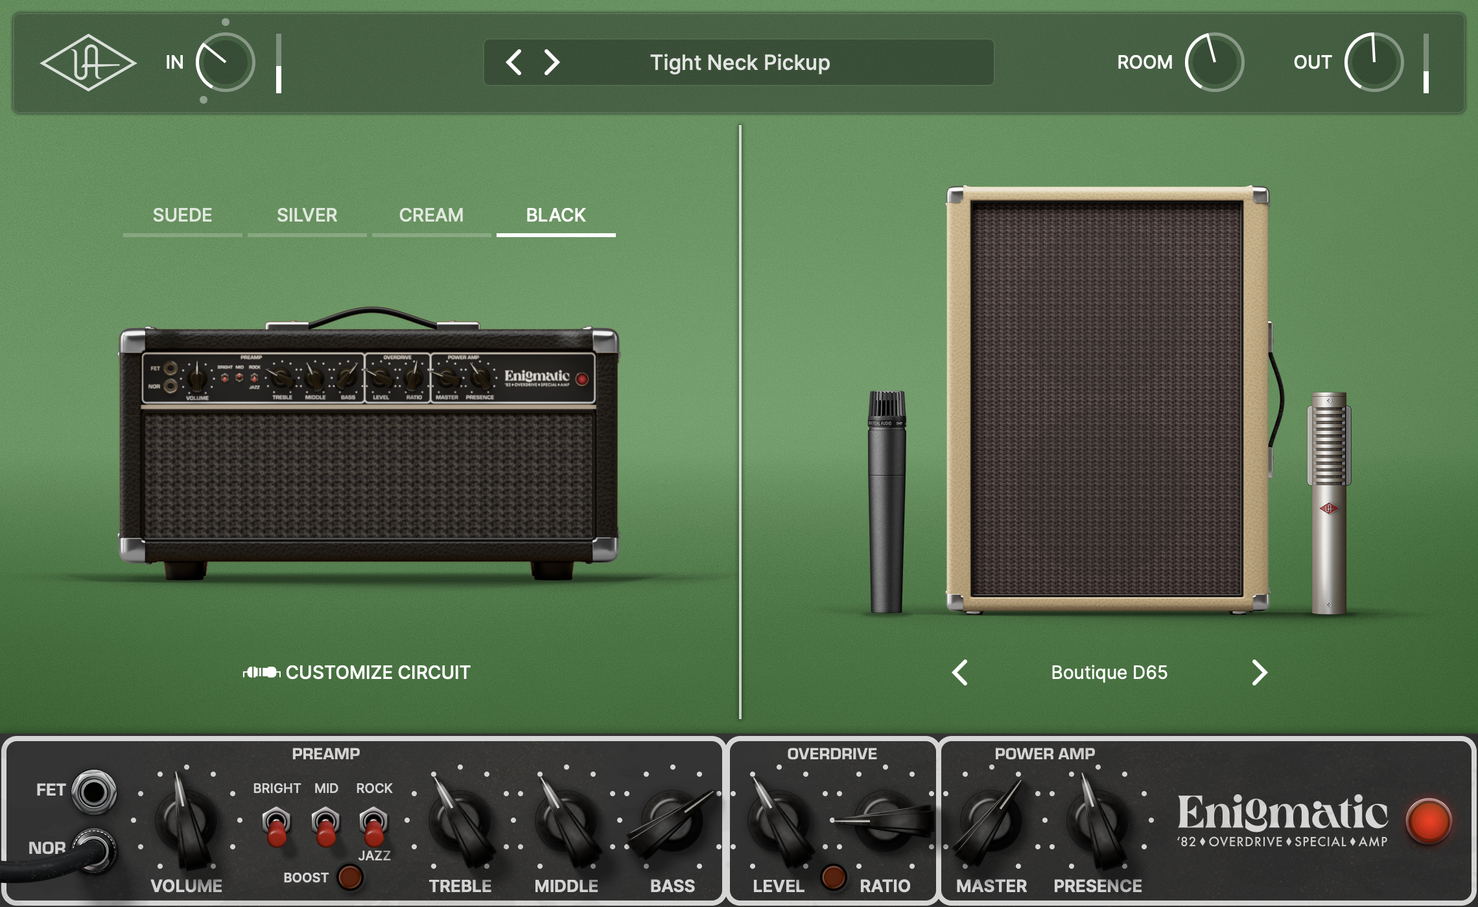
Task: Click the Universal Audio logo
Action: point(88,62)
